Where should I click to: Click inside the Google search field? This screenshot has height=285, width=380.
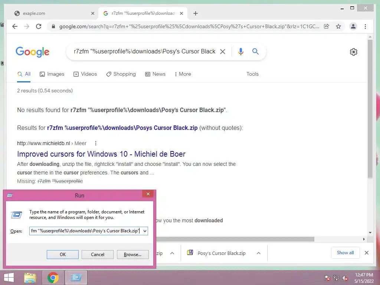144,51
